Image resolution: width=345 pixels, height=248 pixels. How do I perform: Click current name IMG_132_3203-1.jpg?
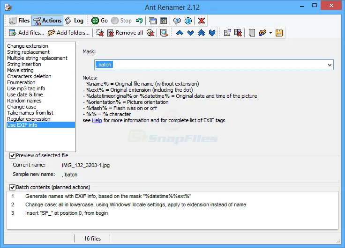click(x=86, y=165)
